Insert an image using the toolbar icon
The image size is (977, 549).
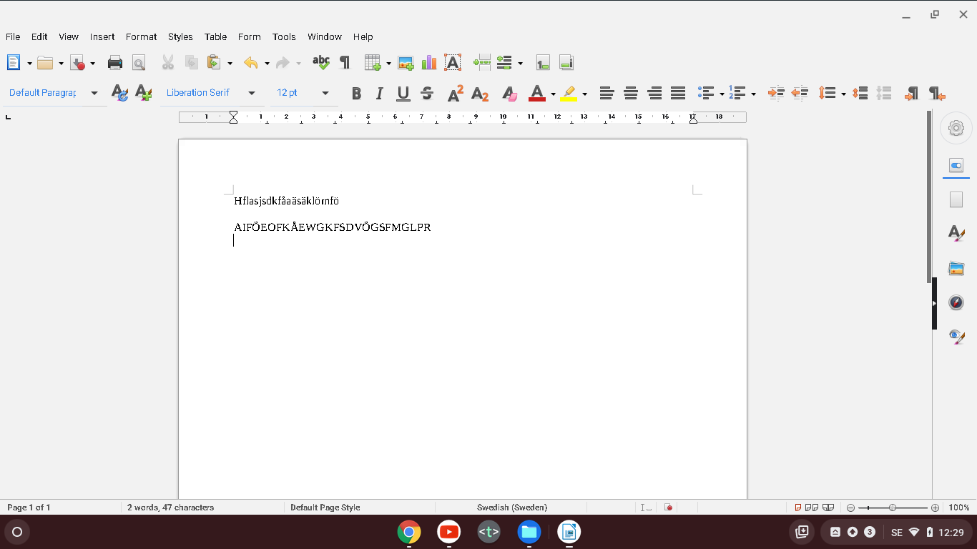click(406, 63)
